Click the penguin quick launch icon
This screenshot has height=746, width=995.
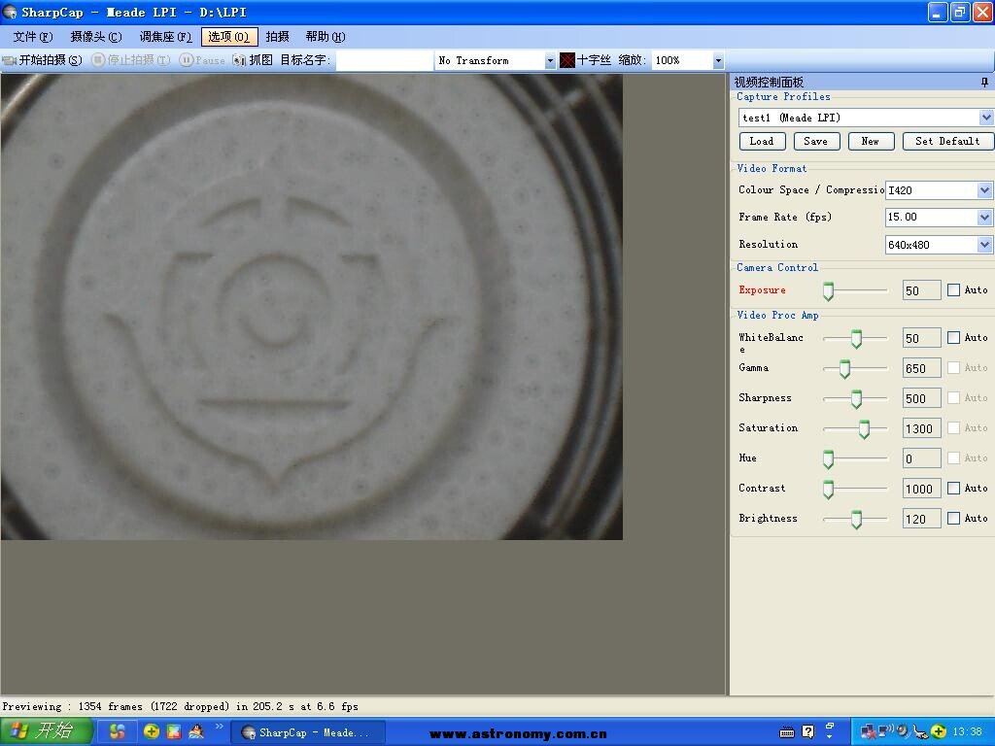point(196,732)
